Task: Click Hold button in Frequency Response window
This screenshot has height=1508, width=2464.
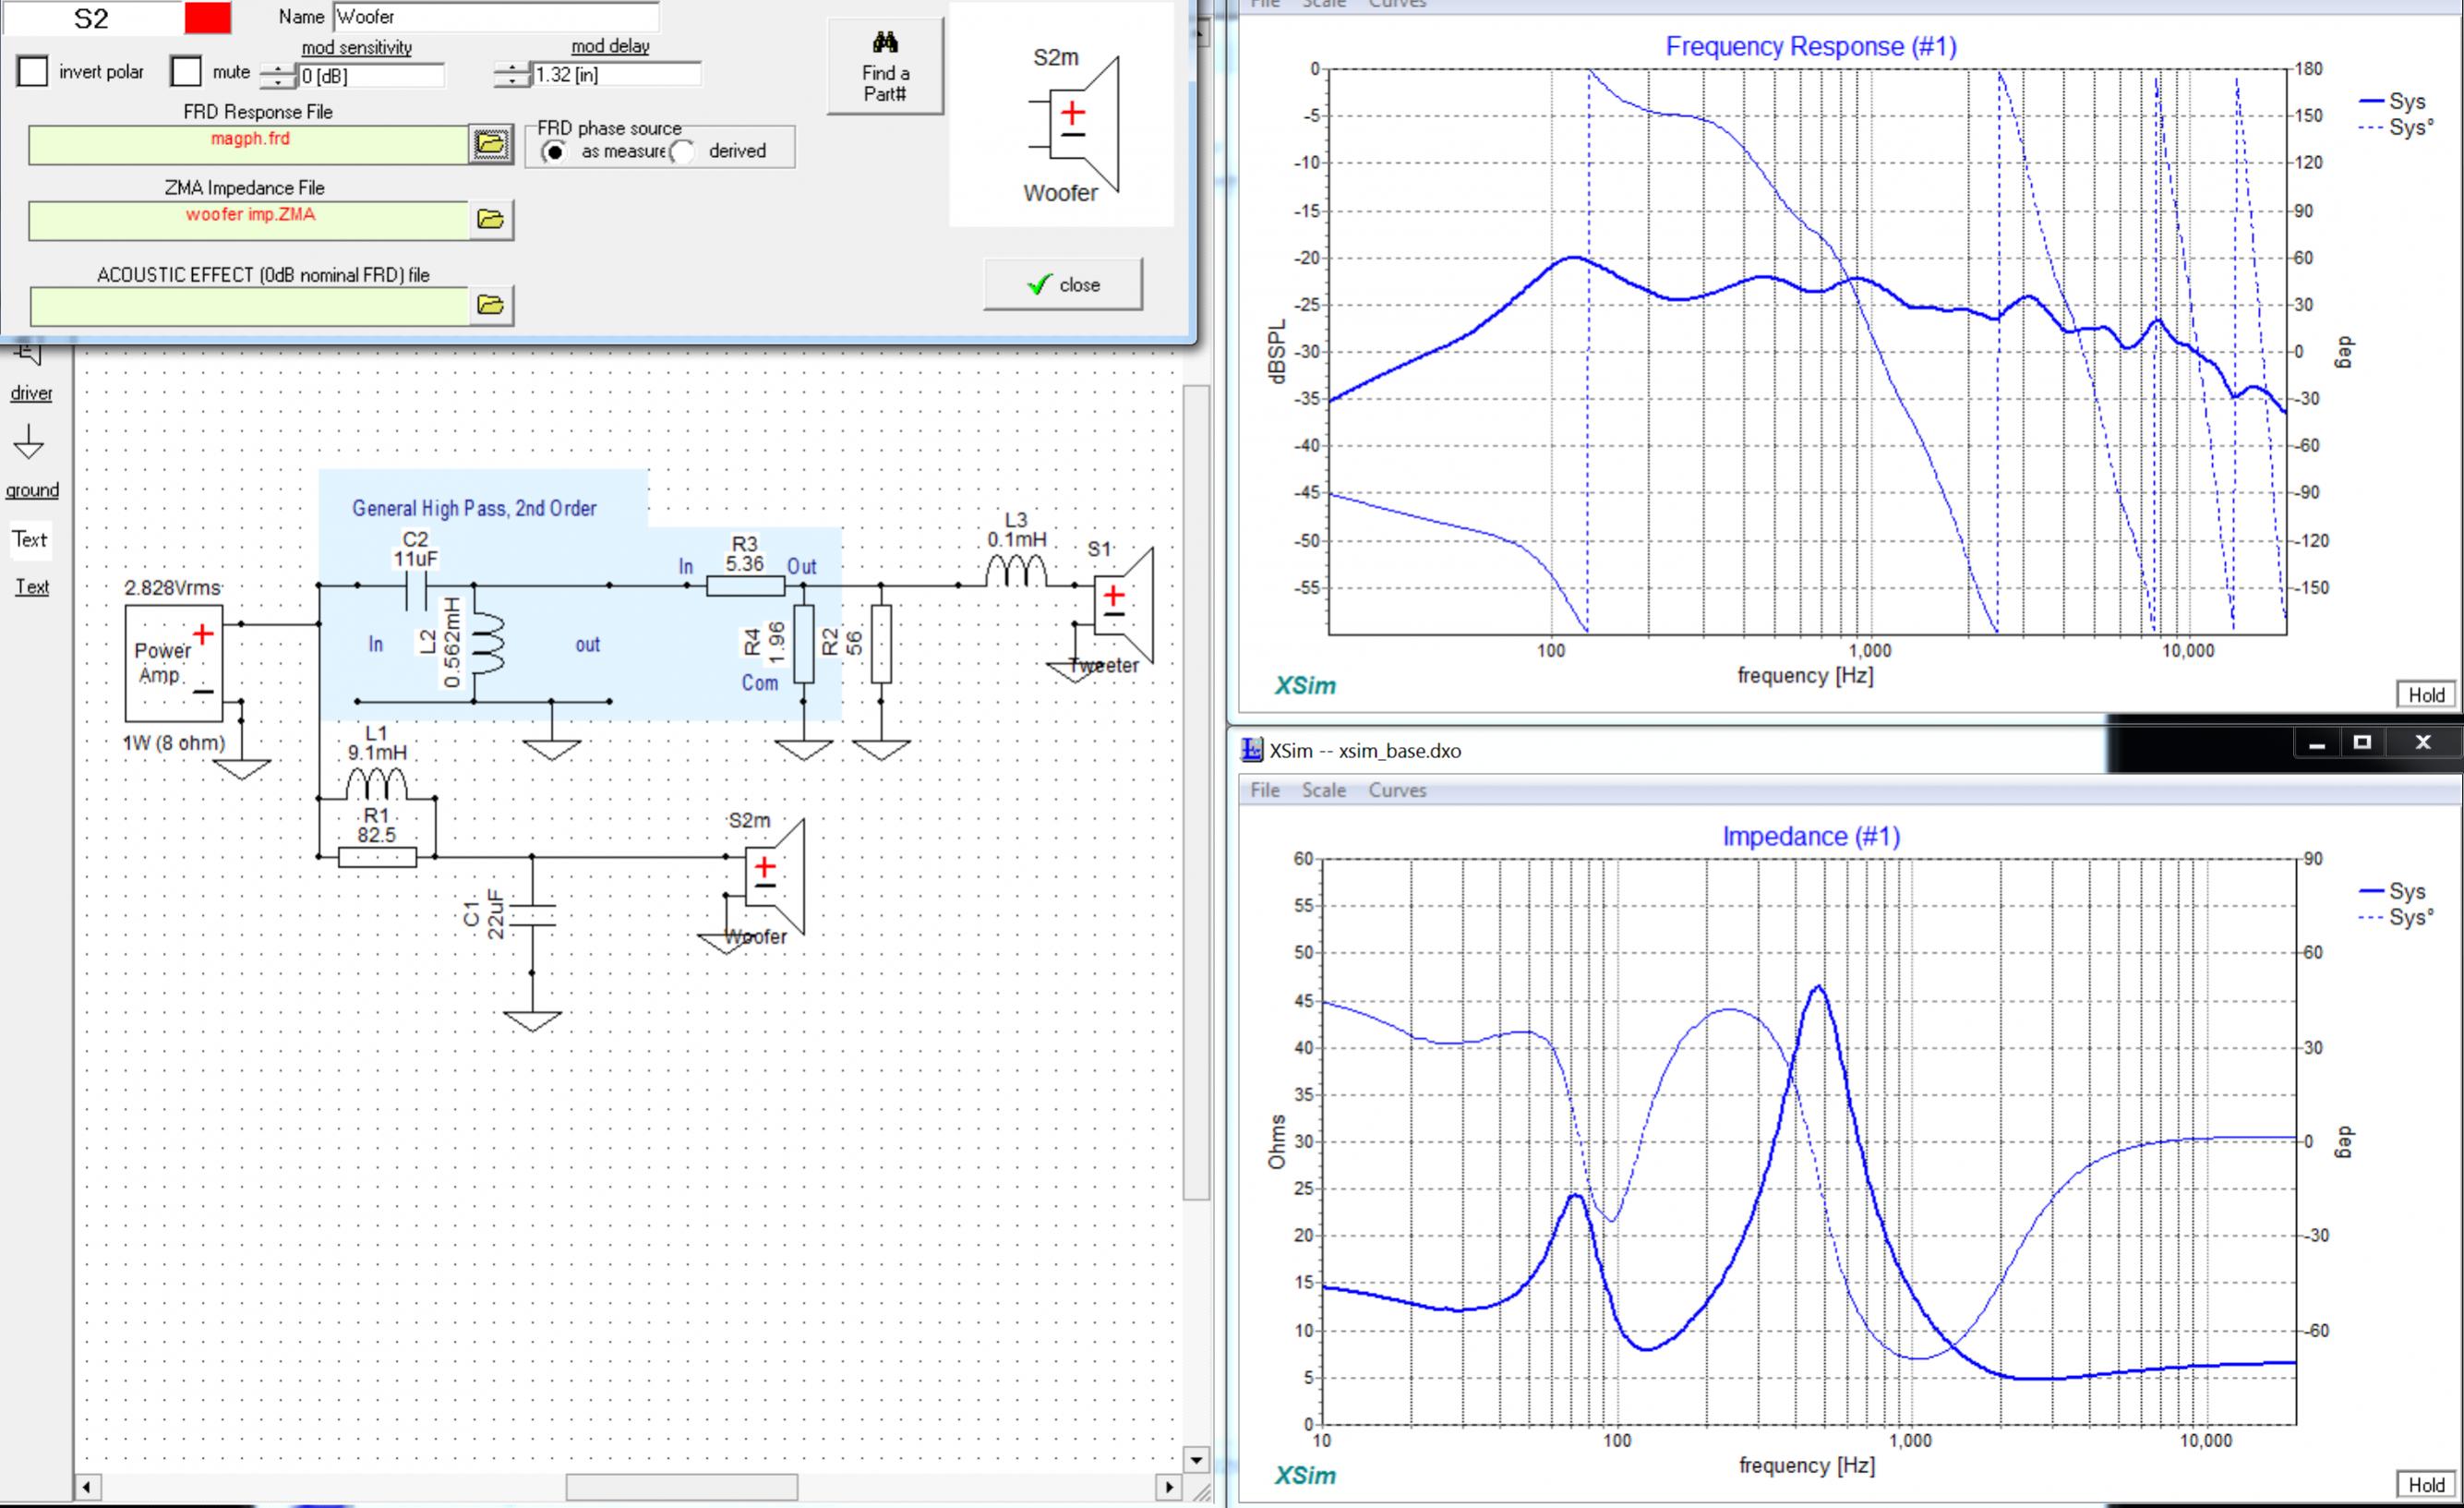Action: coord(2426,695)
